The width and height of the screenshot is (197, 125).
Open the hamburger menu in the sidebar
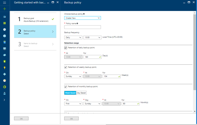coord(5,3)
